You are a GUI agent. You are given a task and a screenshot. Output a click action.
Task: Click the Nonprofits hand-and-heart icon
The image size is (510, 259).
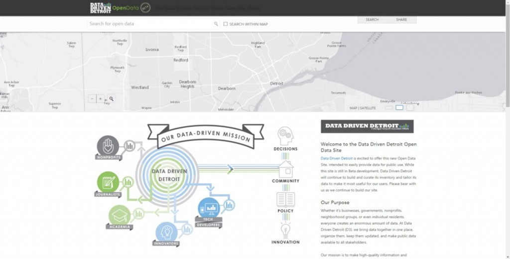point(108,146)
